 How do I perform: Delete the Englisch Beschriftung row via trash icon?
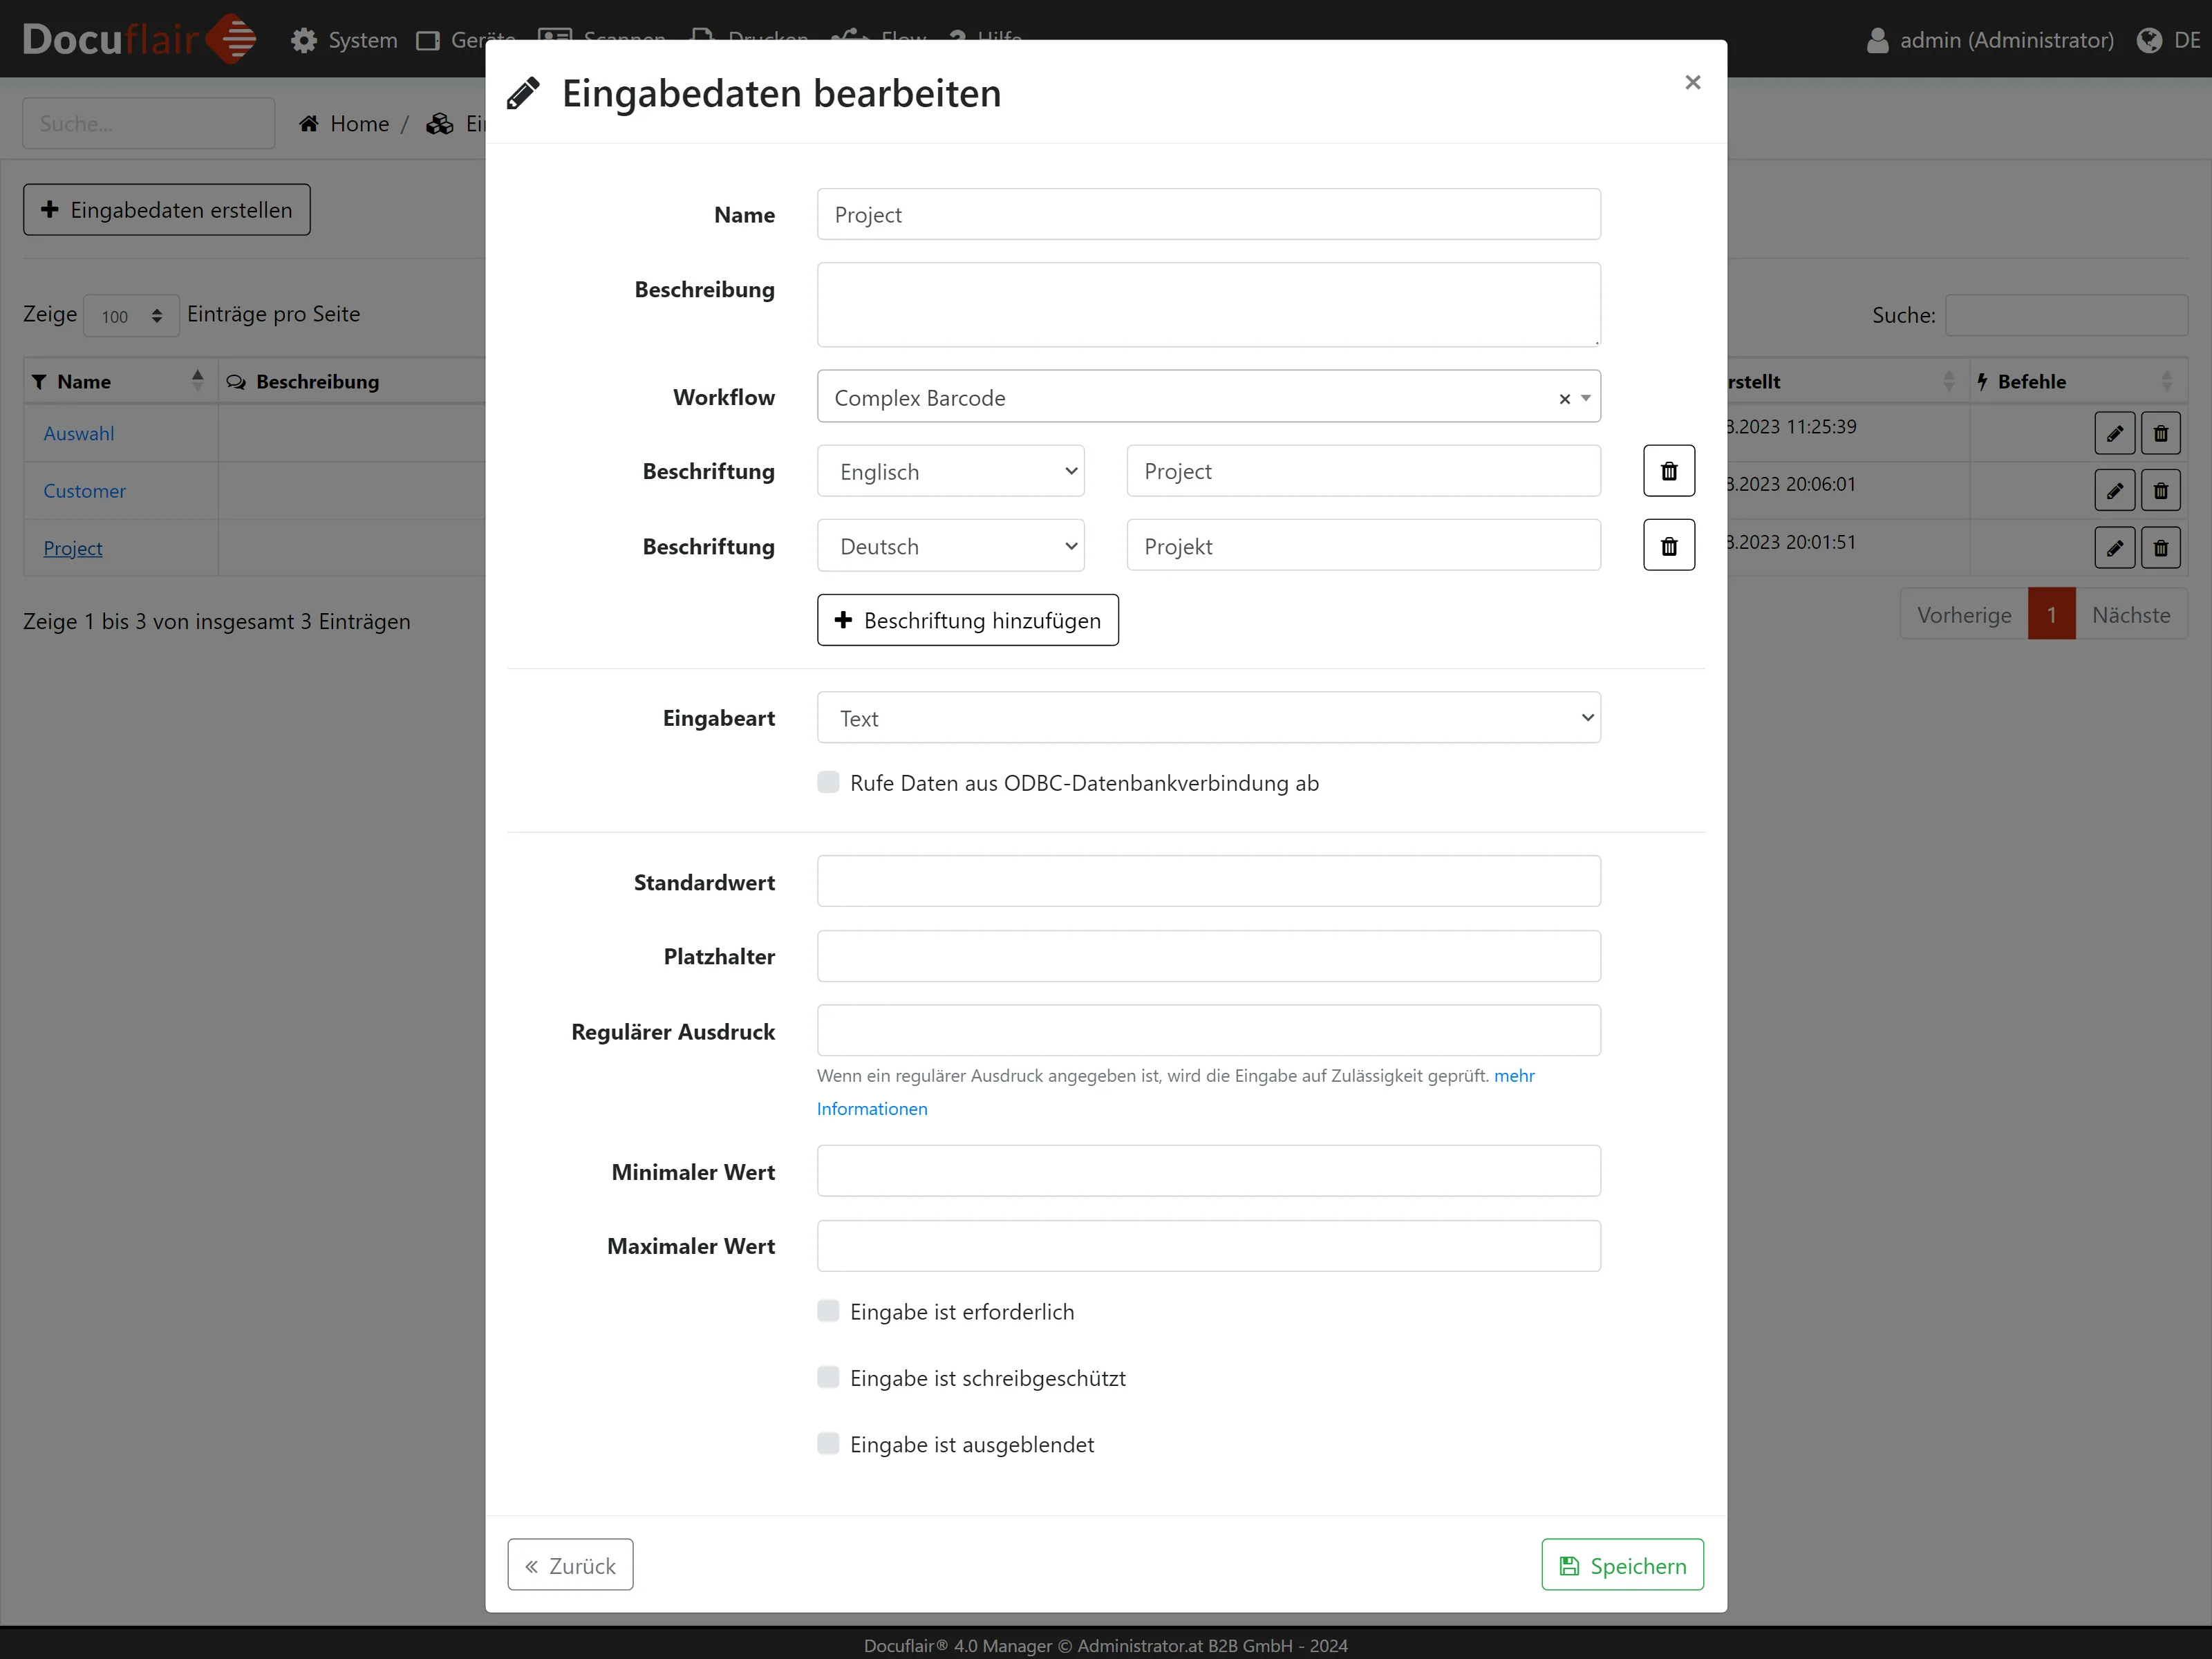1668,471
